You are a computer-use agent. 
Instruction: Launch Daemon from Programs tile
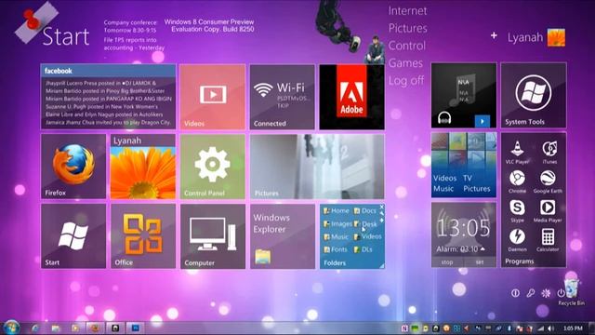(x=517, y=240)
